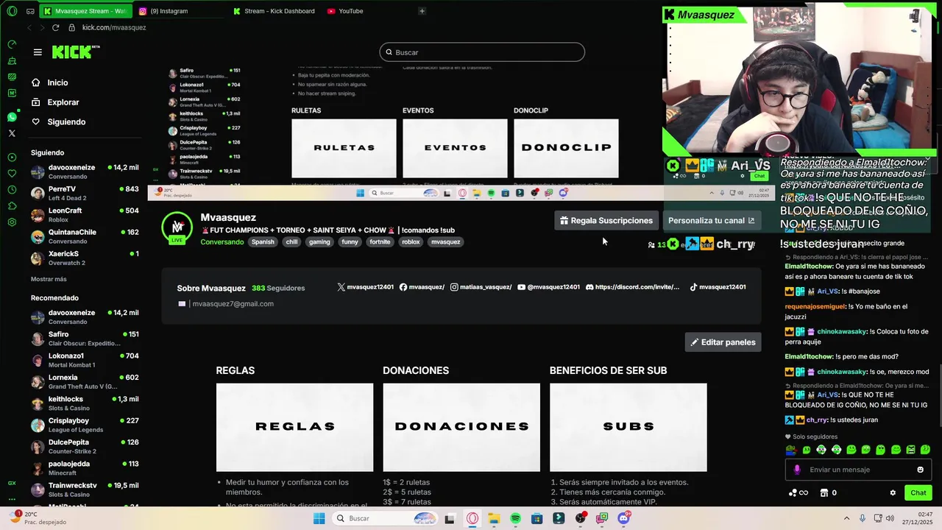Click Personaliza tu canal button

point(712,220)
